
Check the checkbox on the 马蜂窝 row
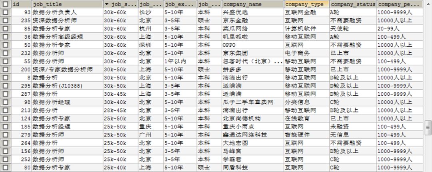[6, 151]
